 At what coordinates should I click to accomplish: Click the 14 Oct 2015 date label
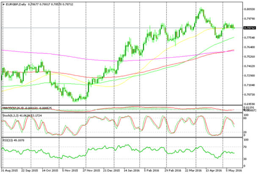pos(50,171)
